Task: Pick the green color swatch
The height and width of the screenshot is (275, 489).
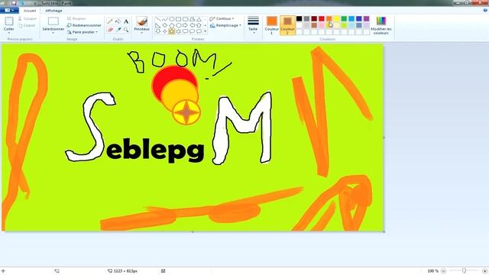Action: pos(344,18)
